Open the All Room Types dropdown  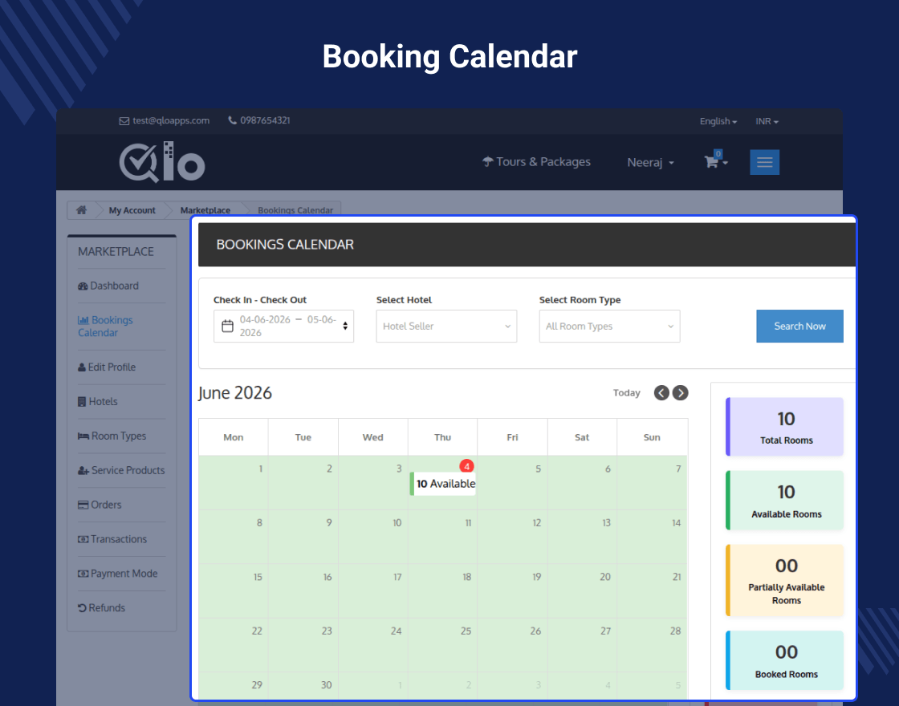(609, 326)
